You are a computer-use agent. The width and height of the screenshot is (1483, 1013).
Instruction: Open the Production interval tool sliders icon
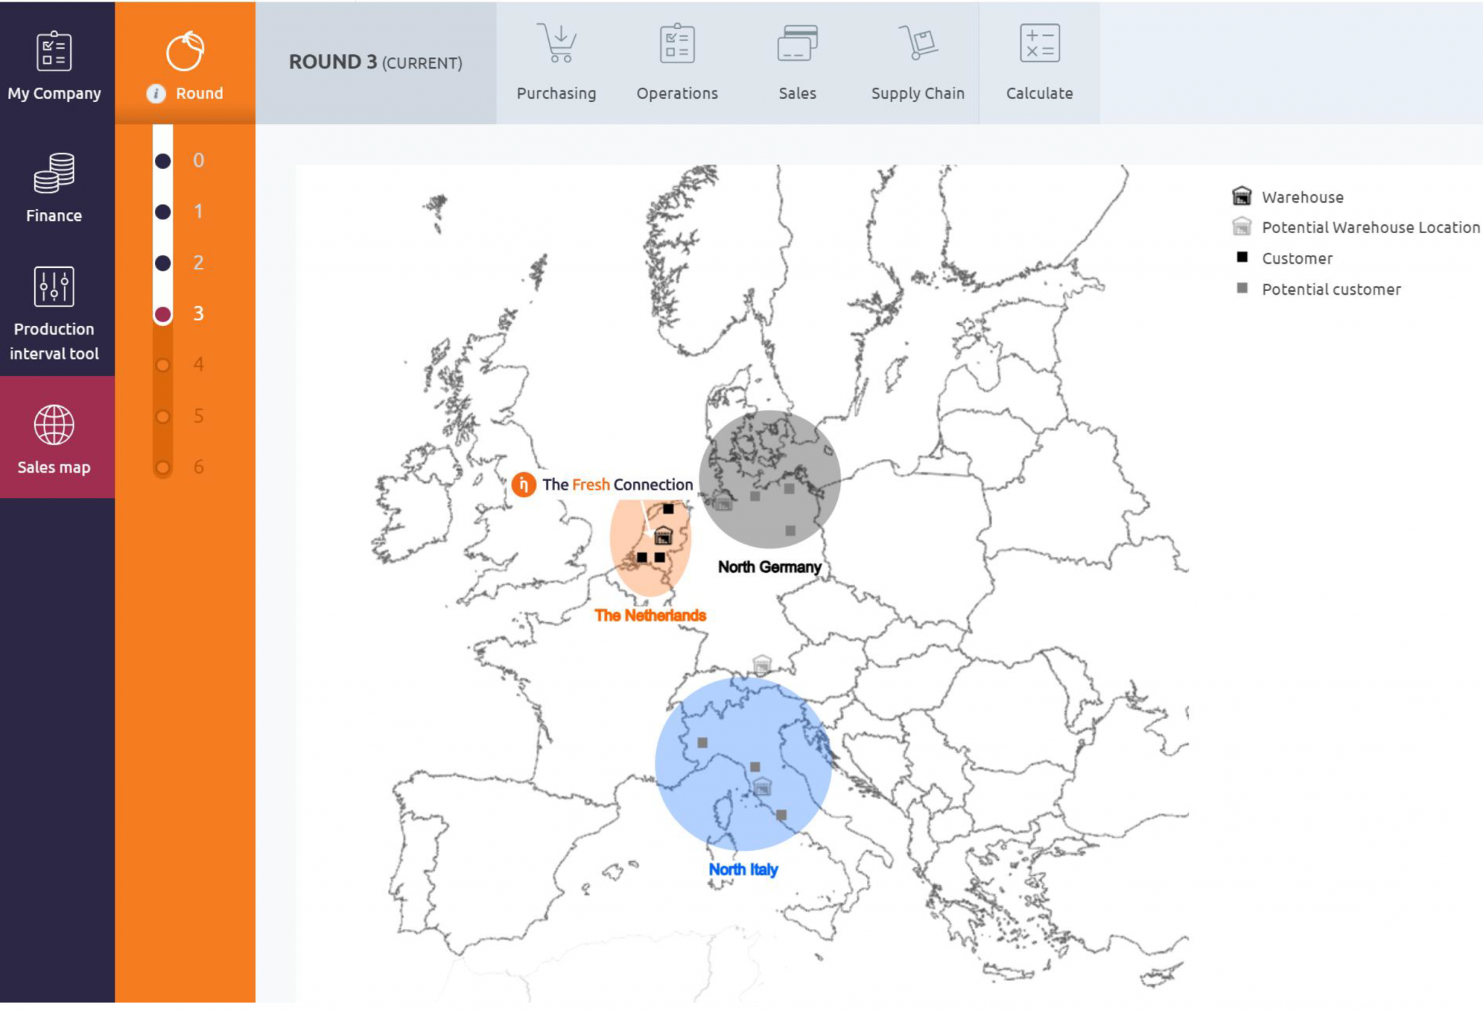(54, 287)
